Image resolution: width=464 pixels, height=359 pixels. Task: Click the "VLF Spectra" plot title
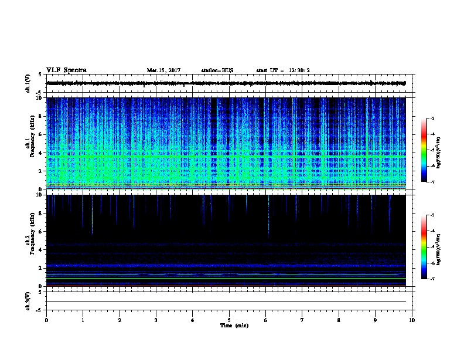point(66,70)
